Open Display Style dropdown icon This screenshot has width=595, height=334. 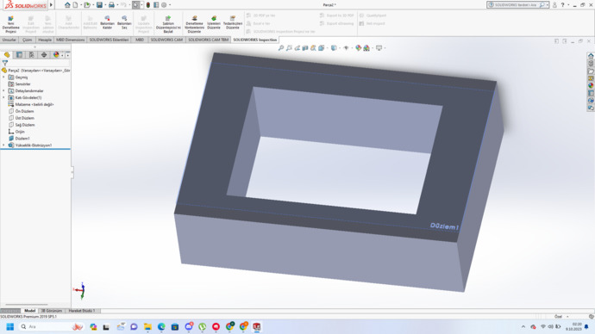[x=334, y=48]
